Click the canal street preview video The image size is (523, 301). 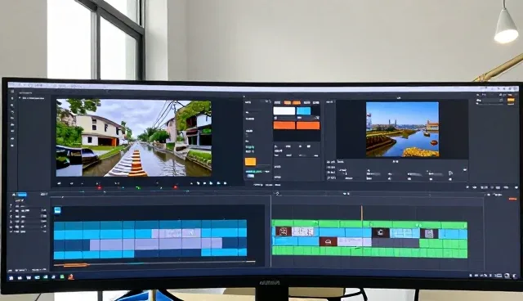(x=134, y=137)
